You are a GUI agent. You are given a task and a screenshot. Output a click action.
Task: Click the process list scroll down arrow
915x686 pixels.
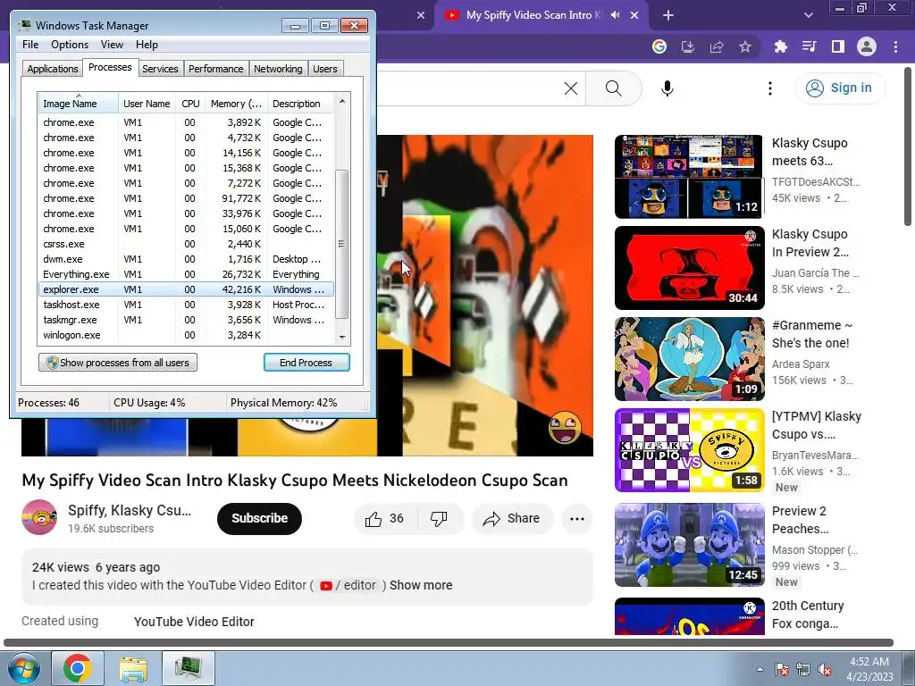pyautogui.click(x=342, y=337)
